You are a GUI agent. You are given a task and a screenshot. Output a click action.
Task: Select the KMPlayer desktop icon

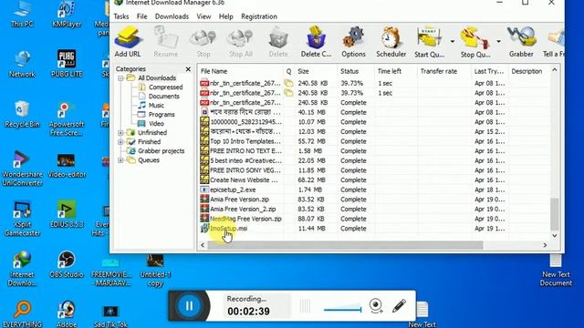coord(67,15)
